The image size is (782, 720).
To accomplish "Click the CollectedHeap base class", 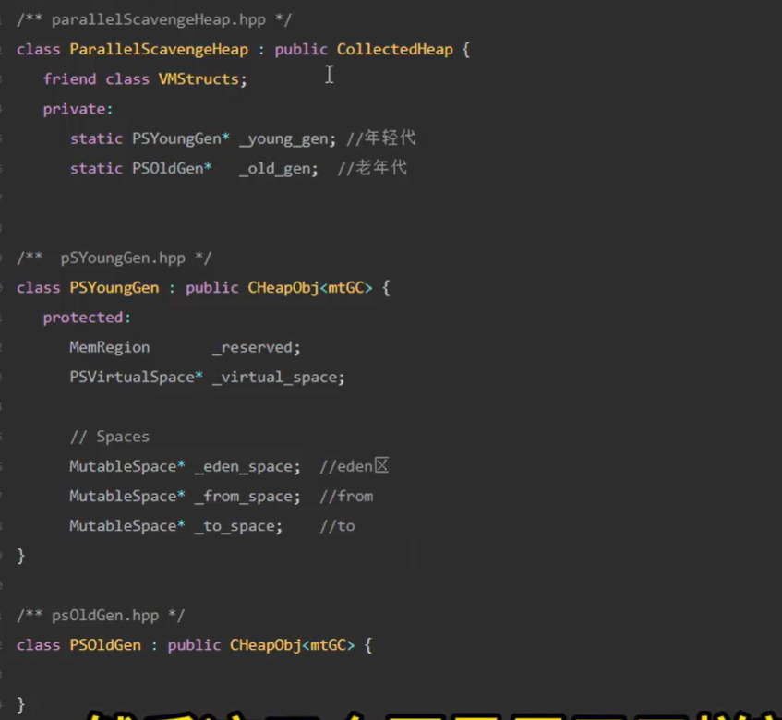I will tap(394, 49).
